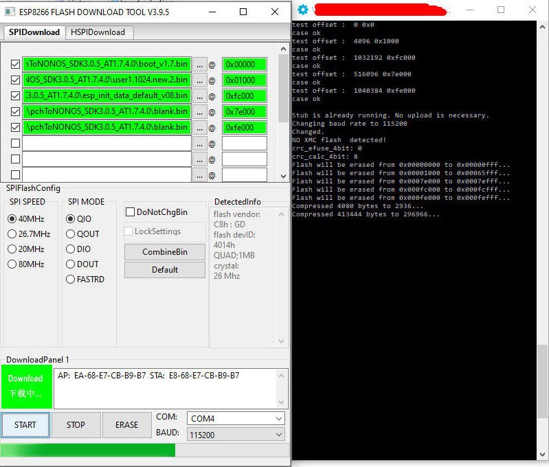Click file list scrollbar down arrow
The height and width of the screenshot is (467, 549).
pos(283,176)
